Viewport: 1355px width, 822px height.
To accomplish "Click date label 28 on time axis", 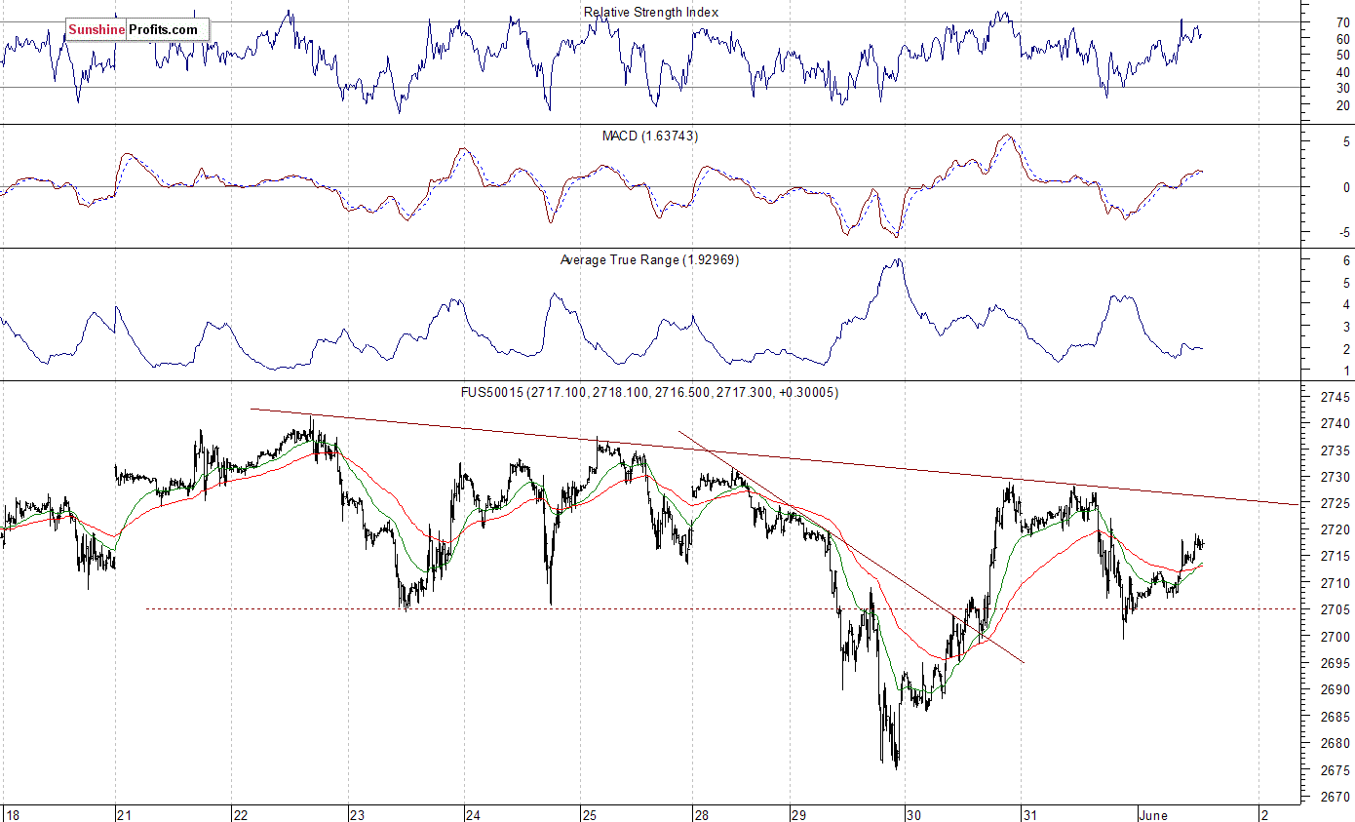I will coord(702,814).
